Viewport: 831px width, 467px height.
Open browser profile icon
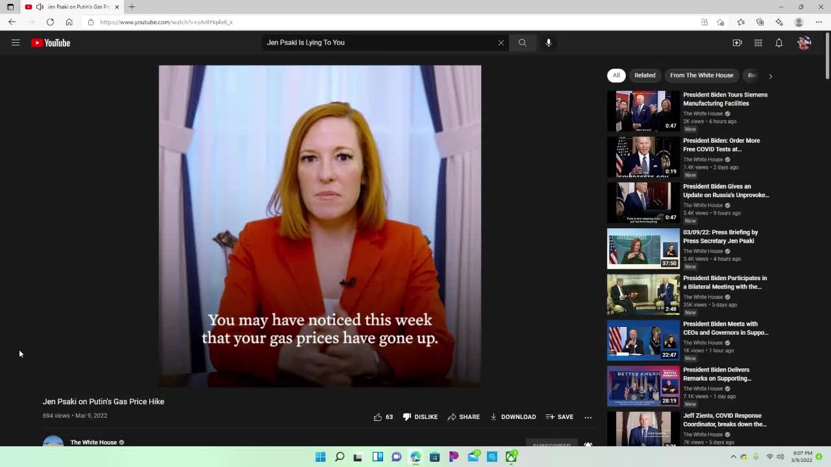(x=799, y=22)
